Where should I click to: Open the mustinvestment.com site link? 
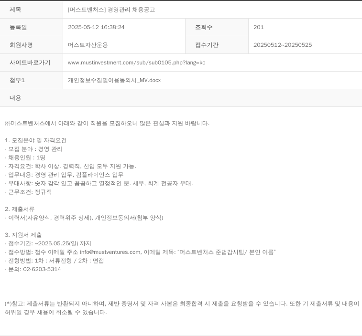coord(136,63)
